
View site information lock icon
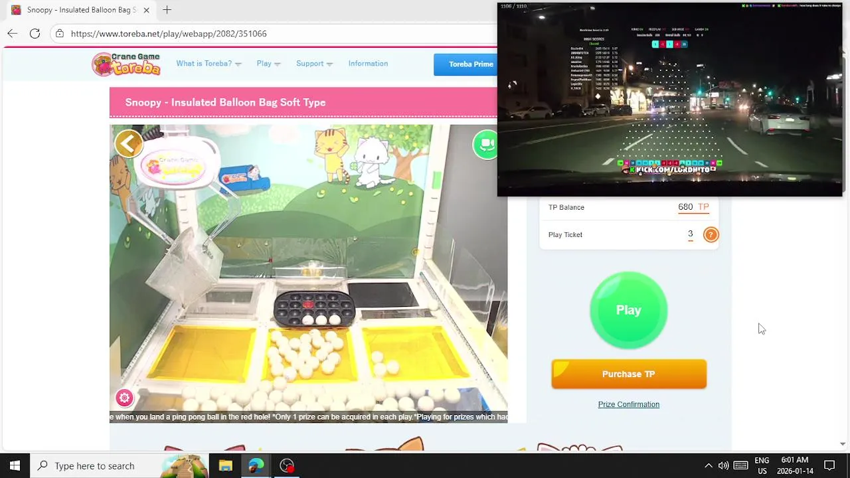point(60,33)
